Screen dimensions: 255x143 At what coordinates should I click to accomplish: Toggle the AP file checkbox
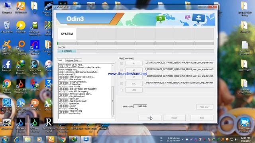pos(122,70)
